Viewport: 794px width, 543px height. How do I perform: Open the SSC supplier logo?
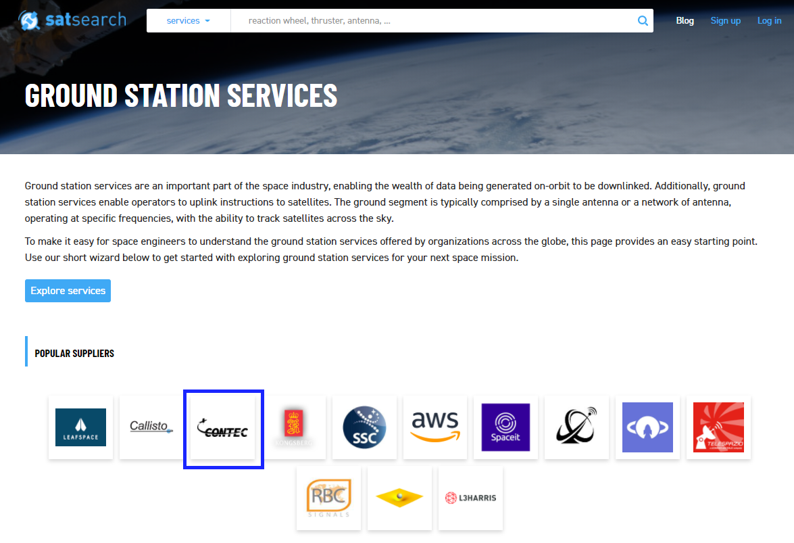[x=365, y=427]
